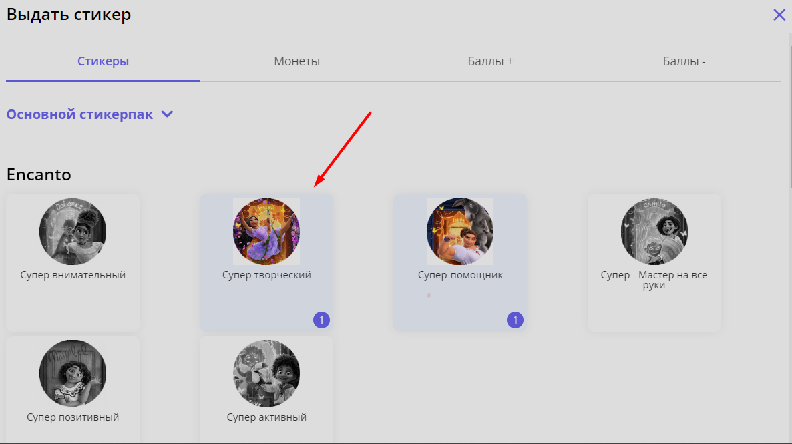Viewport: 792px width, 444px height.
Task: Click the Супер-помощник label
Action: point(460,275)
